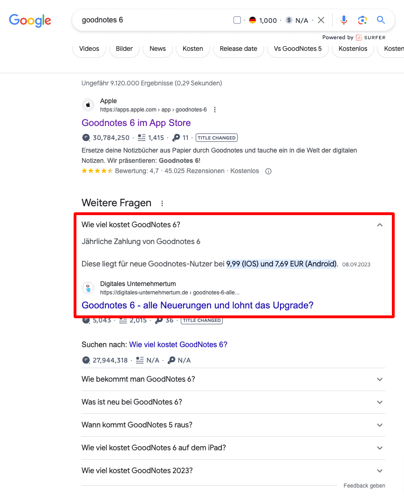Open three-dot menu next to Apple result URL
This screenshot has height=503, width=404.
[215, 110]
